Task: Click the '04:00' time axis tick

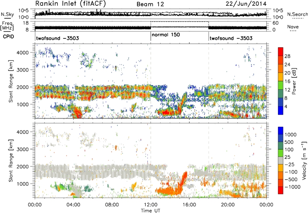Action: [x=74, y=205]
